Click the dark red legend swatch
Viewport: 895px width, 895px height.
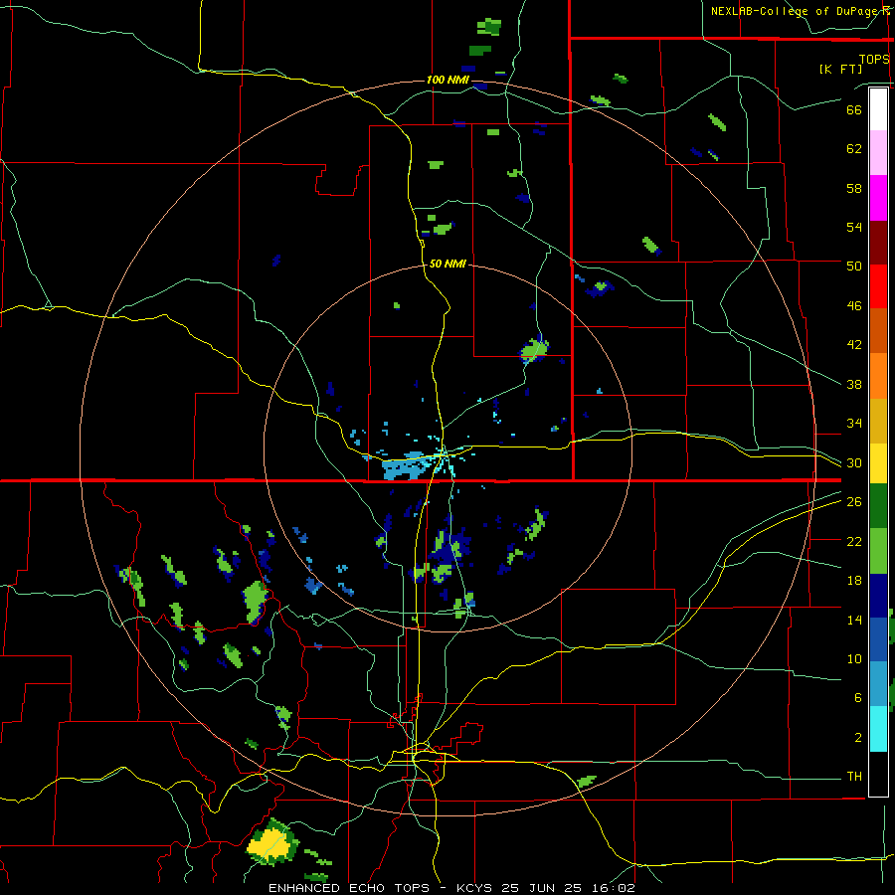[878, 243]
